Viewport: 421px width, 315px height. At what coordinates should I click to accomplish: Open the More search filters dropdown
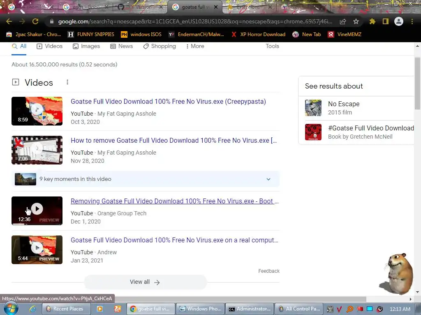(x=195, y=46)
